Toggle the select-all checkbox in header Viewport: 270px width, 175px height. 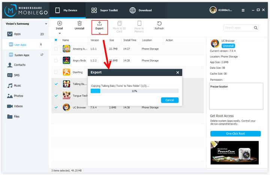coord(56,40)
